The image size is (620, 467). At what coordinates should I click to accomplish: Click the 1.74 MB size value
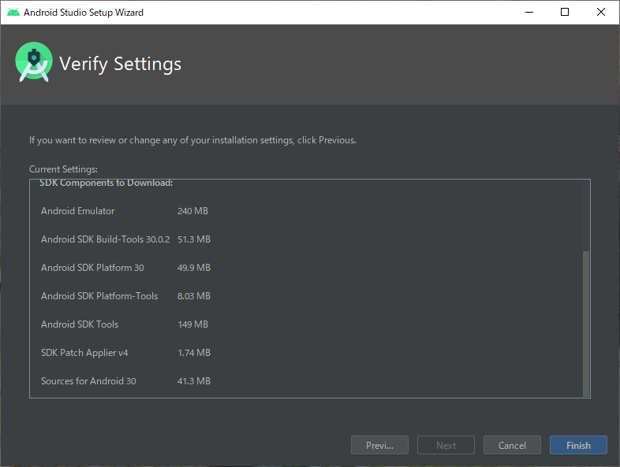194,353
